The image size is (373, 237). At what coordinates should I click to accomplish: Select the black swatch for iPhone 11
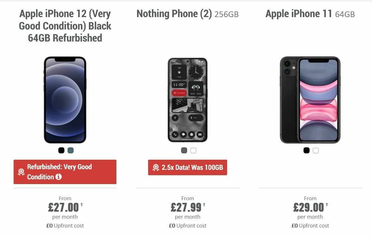306,151
